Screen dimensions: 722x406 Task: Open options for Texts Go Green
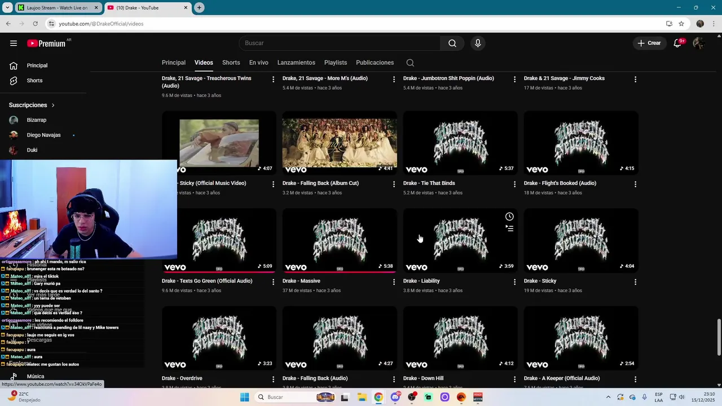click(x=273, y=282)
